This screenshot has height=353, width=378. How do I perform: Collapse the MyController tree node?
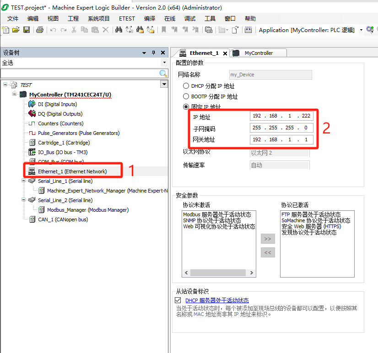[15, 95]
